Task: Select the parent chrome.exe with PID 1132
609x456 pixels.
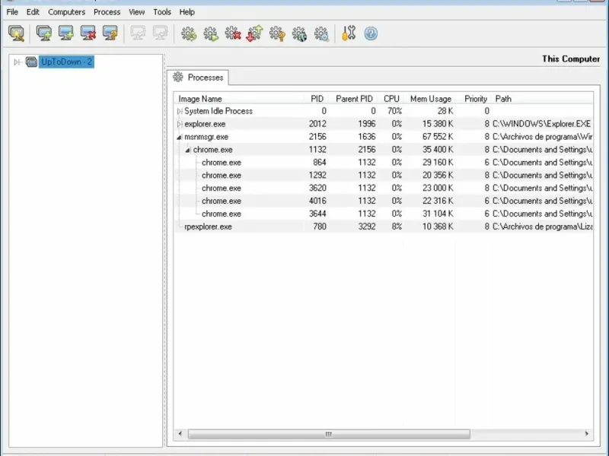Action: click(384, 149)
